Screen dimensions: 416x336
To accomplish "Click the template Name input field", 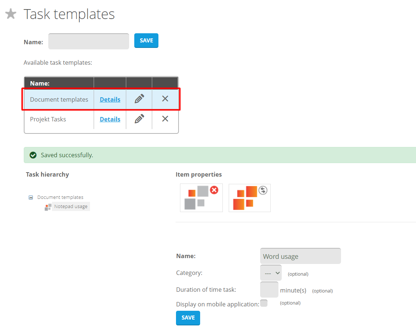I will coord(89,41).
